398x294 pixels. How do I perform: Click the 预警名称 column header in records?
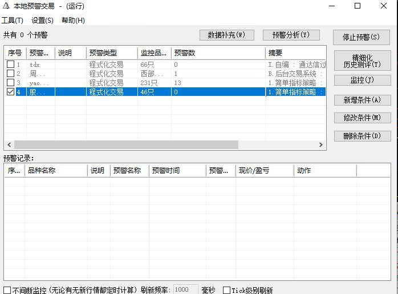(129, 171)
